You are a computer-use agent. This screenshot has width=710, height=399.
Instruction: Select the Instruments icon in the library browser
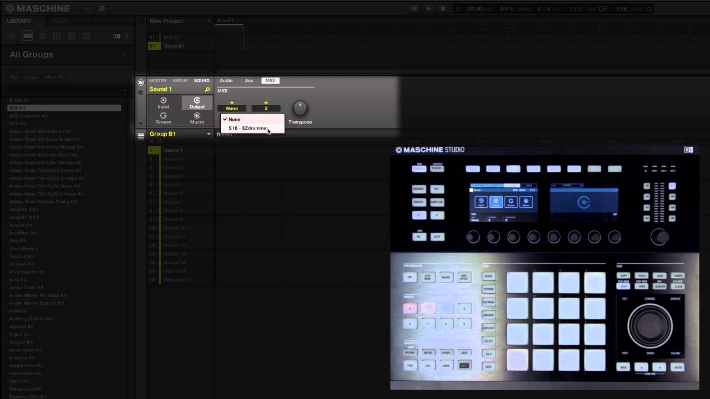coord(57,36)
